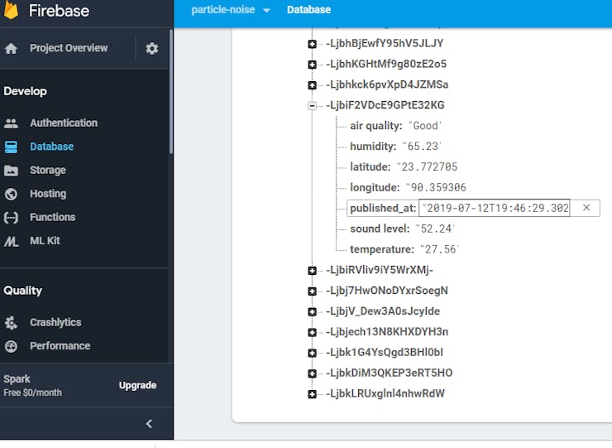Select Database in sidebar menu

51,147
